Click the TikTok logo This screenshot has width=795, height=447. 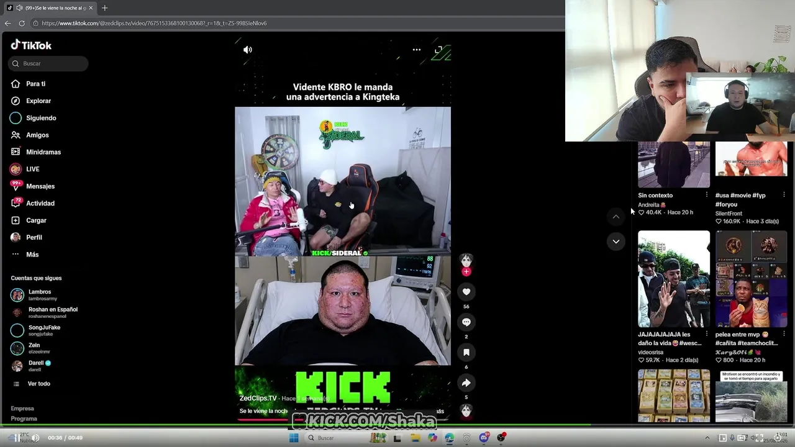tap(31, 45)
